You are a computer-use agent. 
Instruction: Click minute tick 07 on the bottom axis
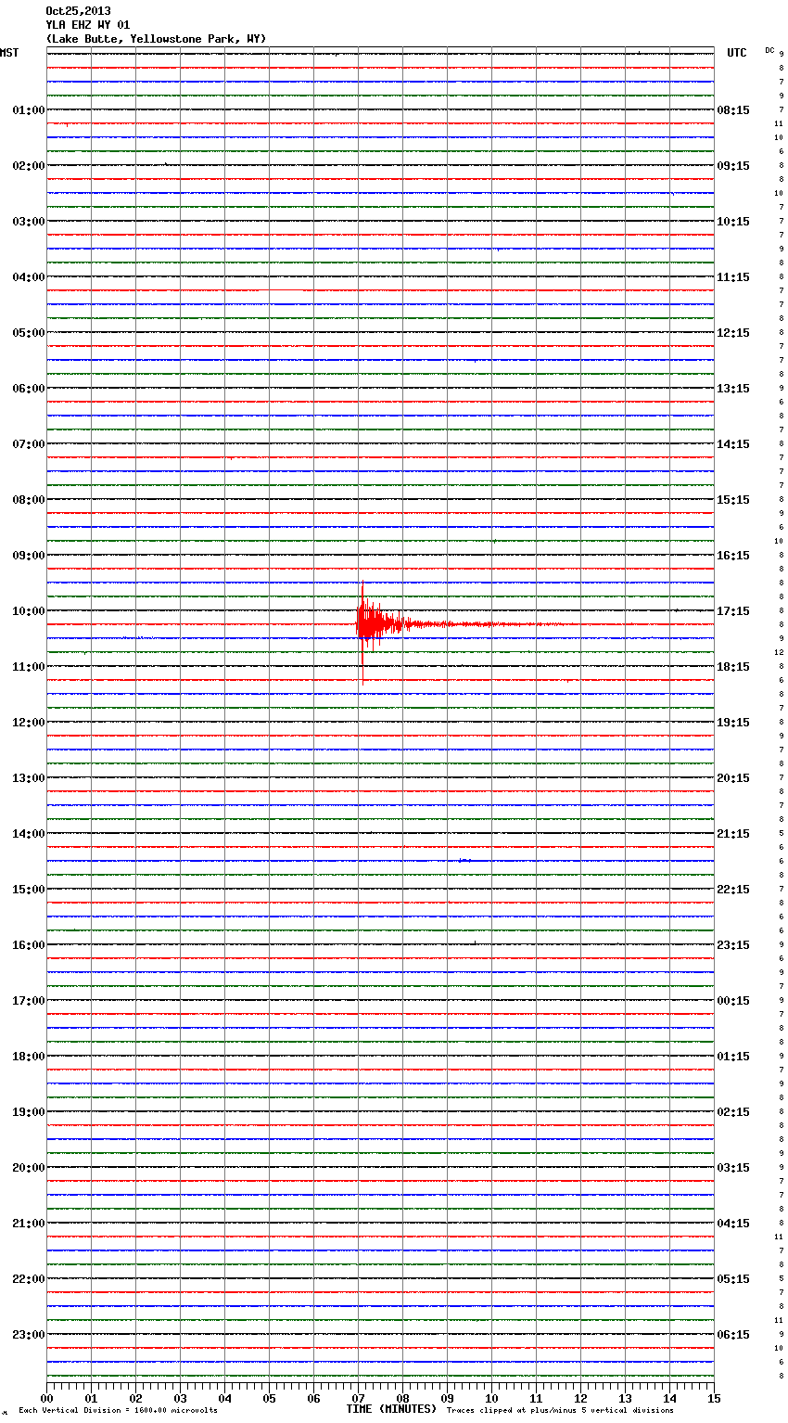click(358, 1398)
